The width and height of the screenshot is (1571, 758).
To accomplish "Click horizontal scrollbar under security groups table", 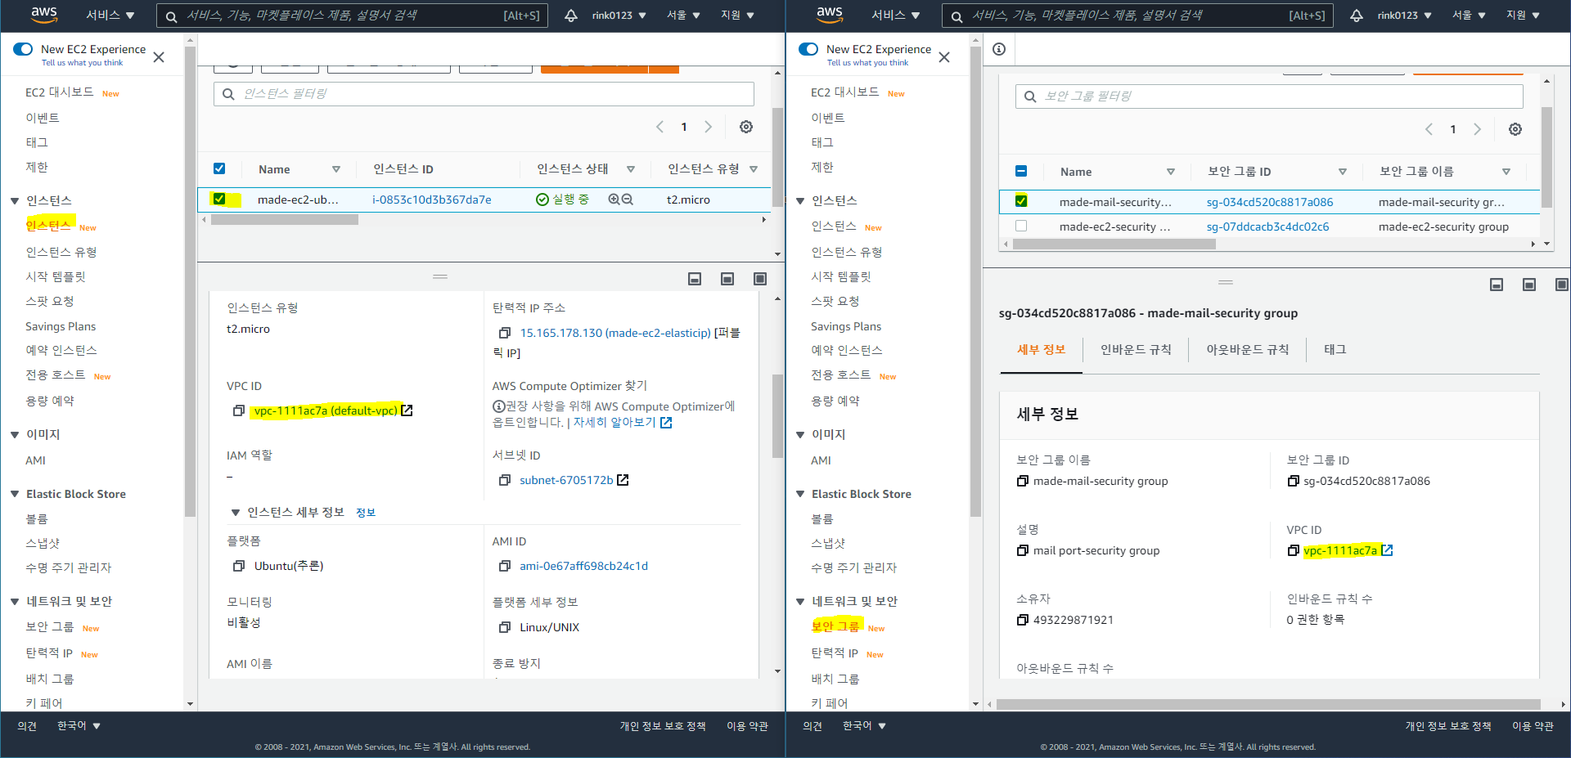I will point(1114,244).
